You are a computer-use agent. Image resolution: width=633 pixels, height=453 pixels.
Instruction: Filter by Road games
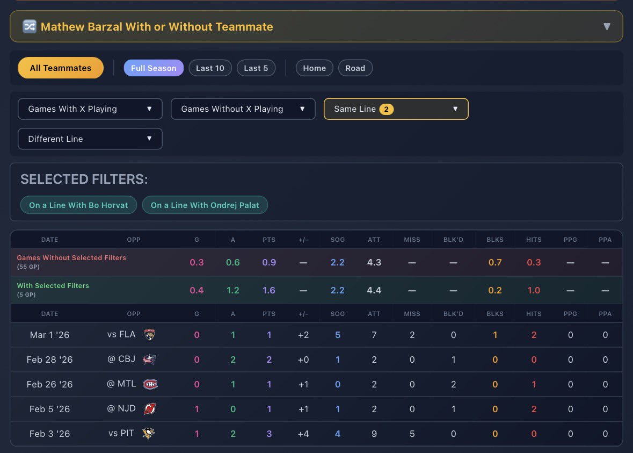point(355,68)
